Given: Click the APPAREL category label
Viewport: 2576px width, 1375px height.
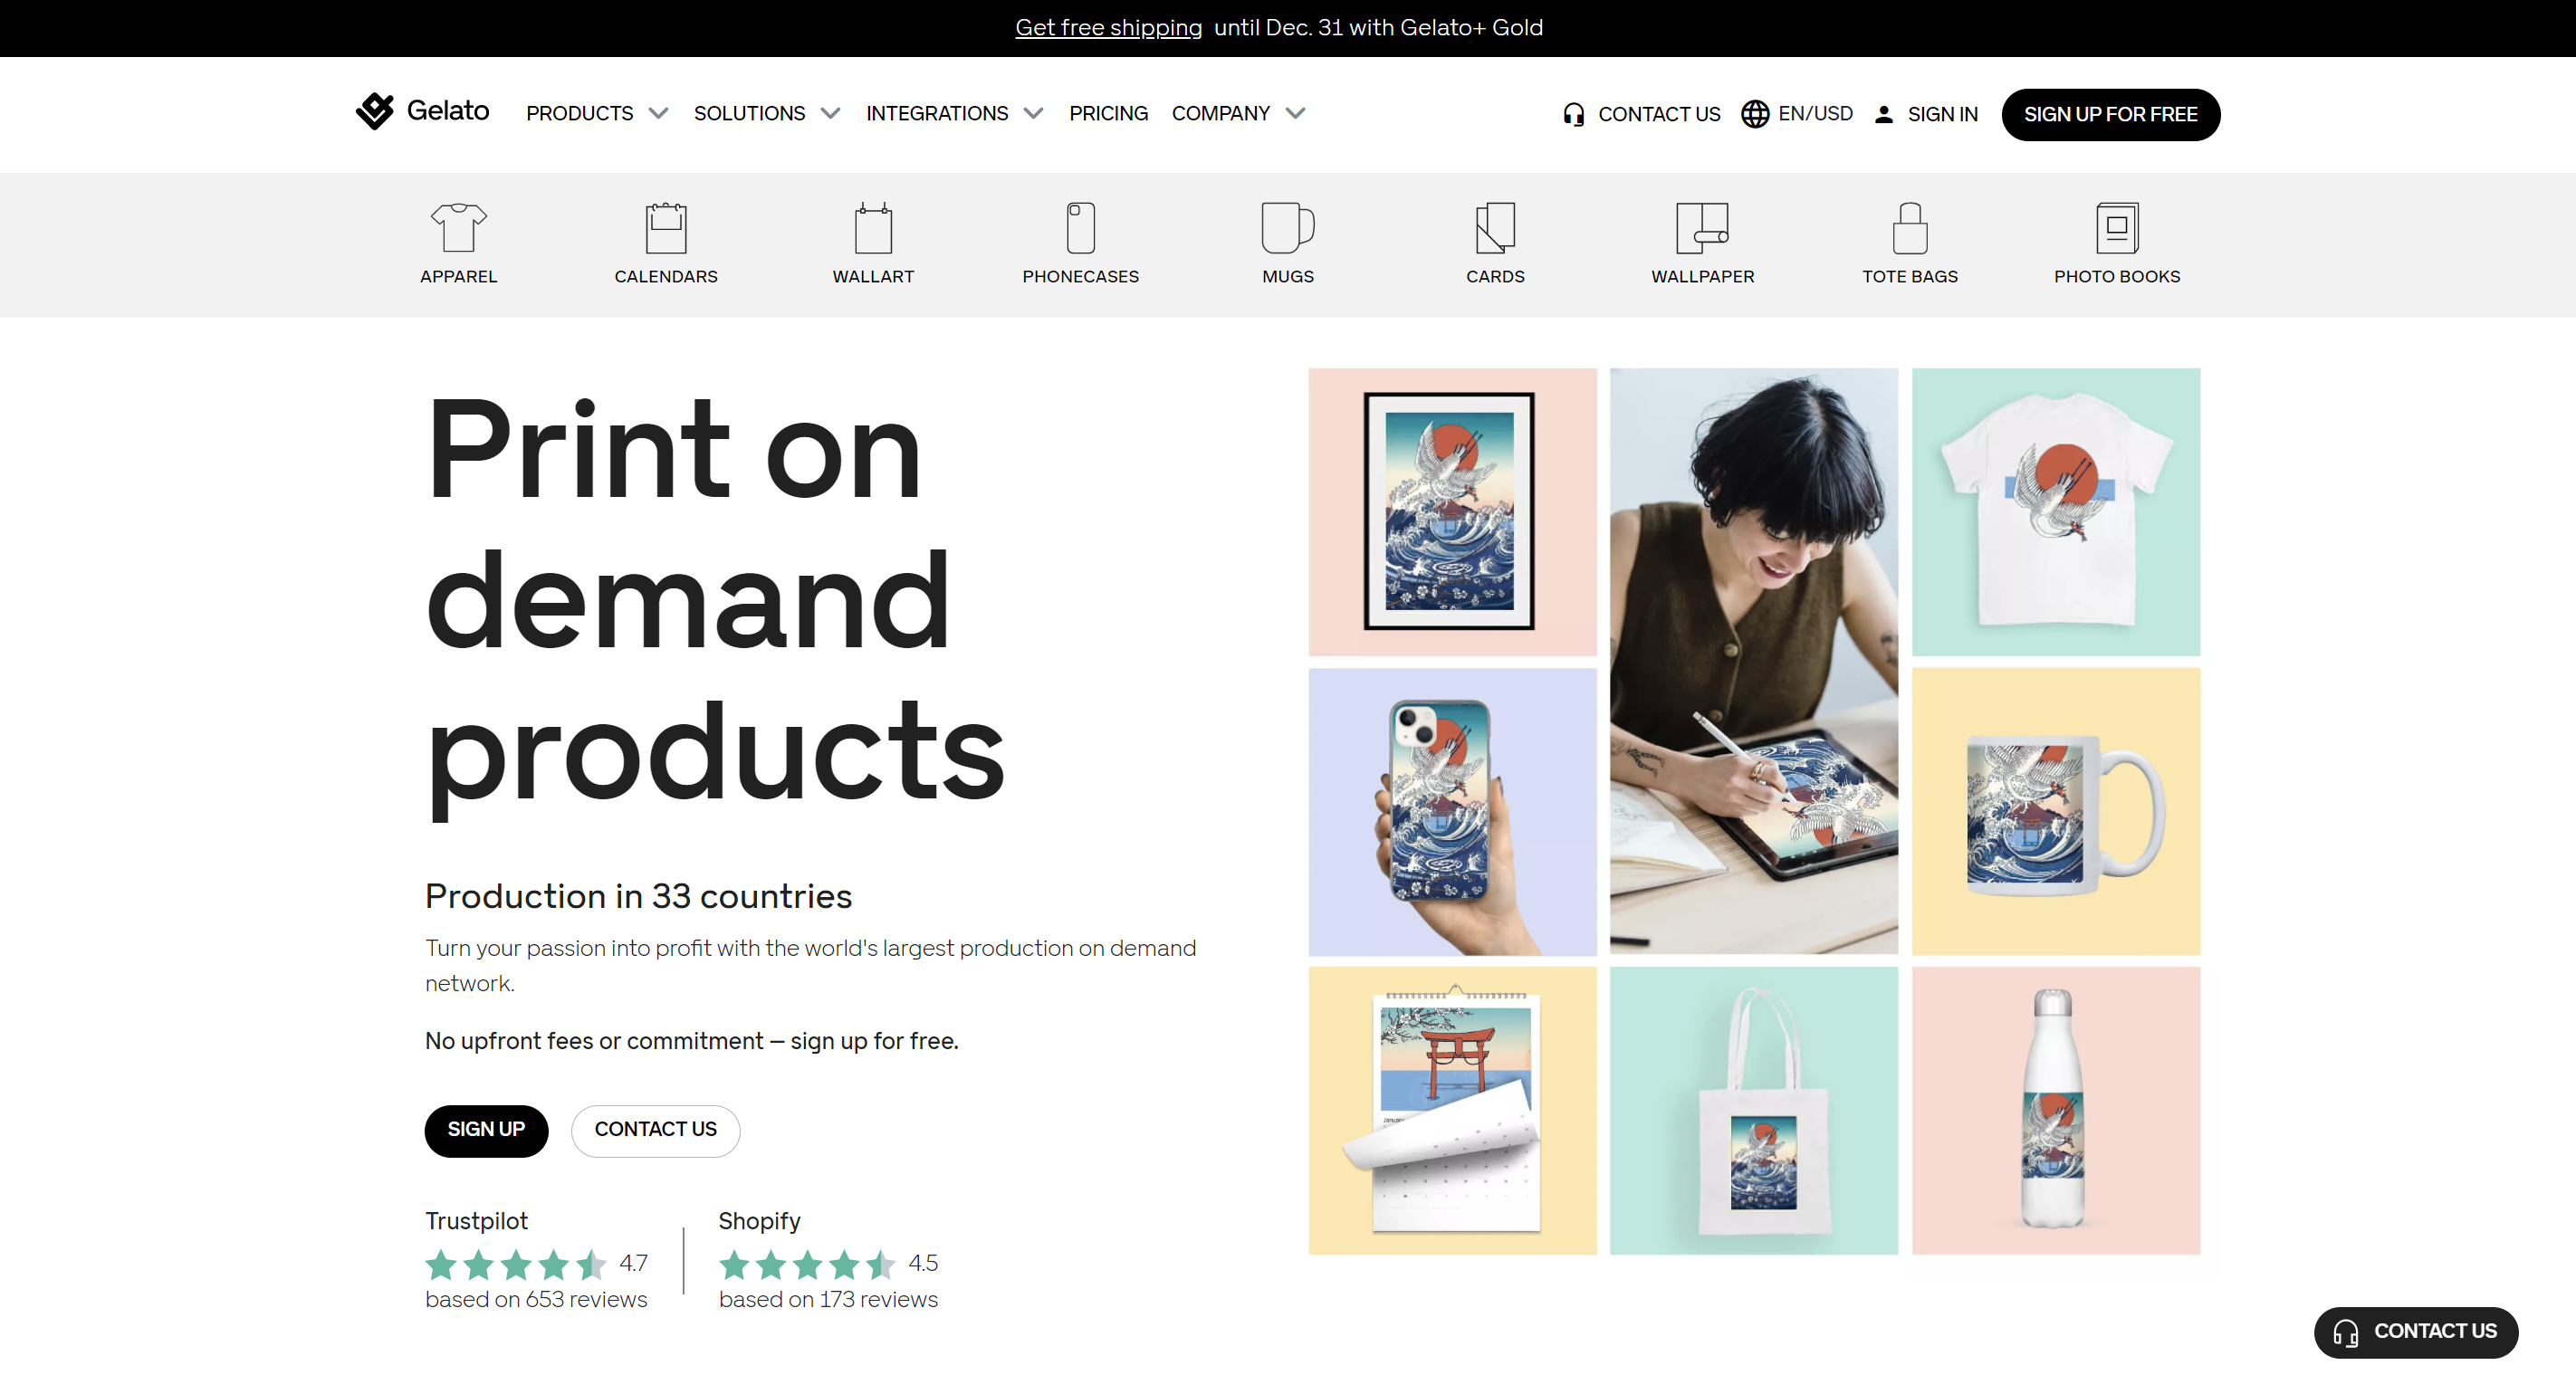Looking at the screenshot, I should point(458,276).
